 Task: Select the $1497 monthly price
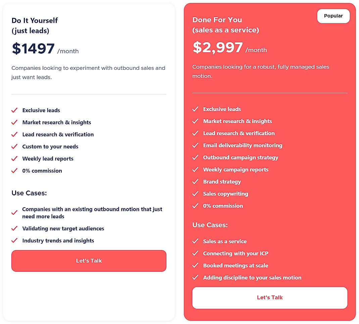33,48
